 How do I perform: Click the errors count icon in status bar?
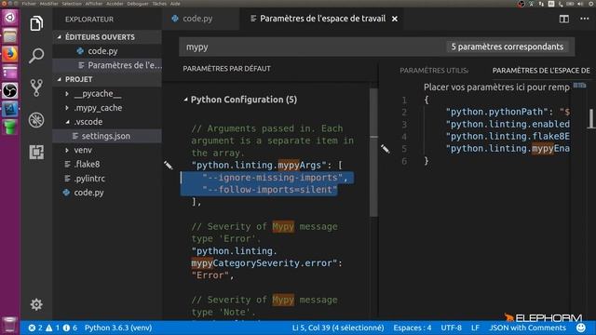click(32, 328)
